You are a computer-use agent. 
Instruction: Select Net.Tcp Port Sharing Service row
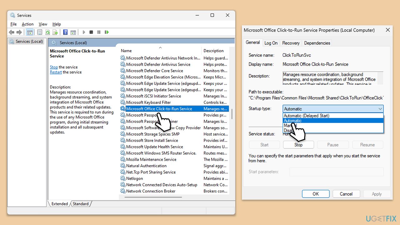point(174,172)
